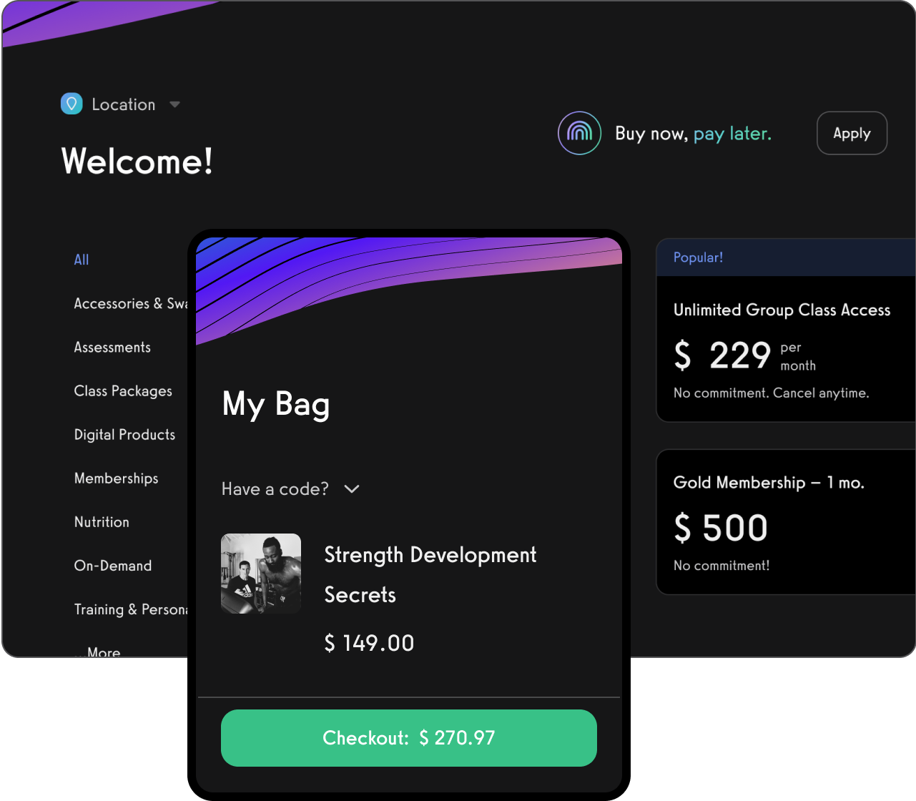Viewport: 916px width, 801px height.
Task: Open the Digital Products category
Action: [x=124, y=434]
